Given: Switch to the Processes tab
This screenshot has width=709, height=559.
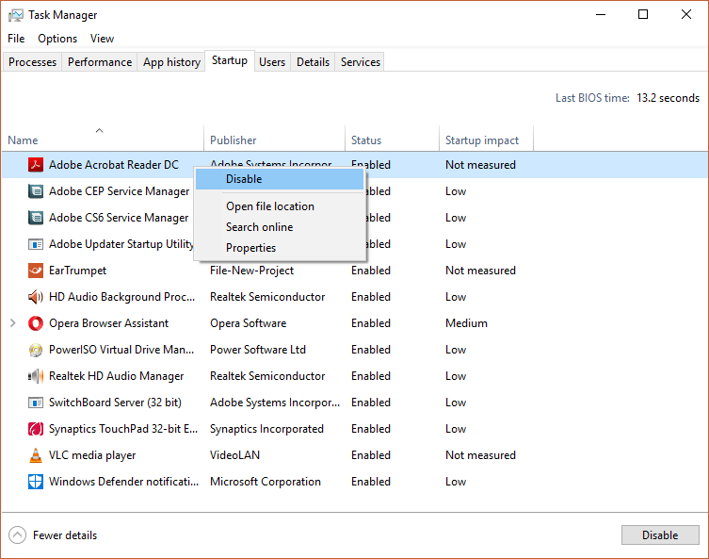Looking at the screenshot, I should 33,62.
